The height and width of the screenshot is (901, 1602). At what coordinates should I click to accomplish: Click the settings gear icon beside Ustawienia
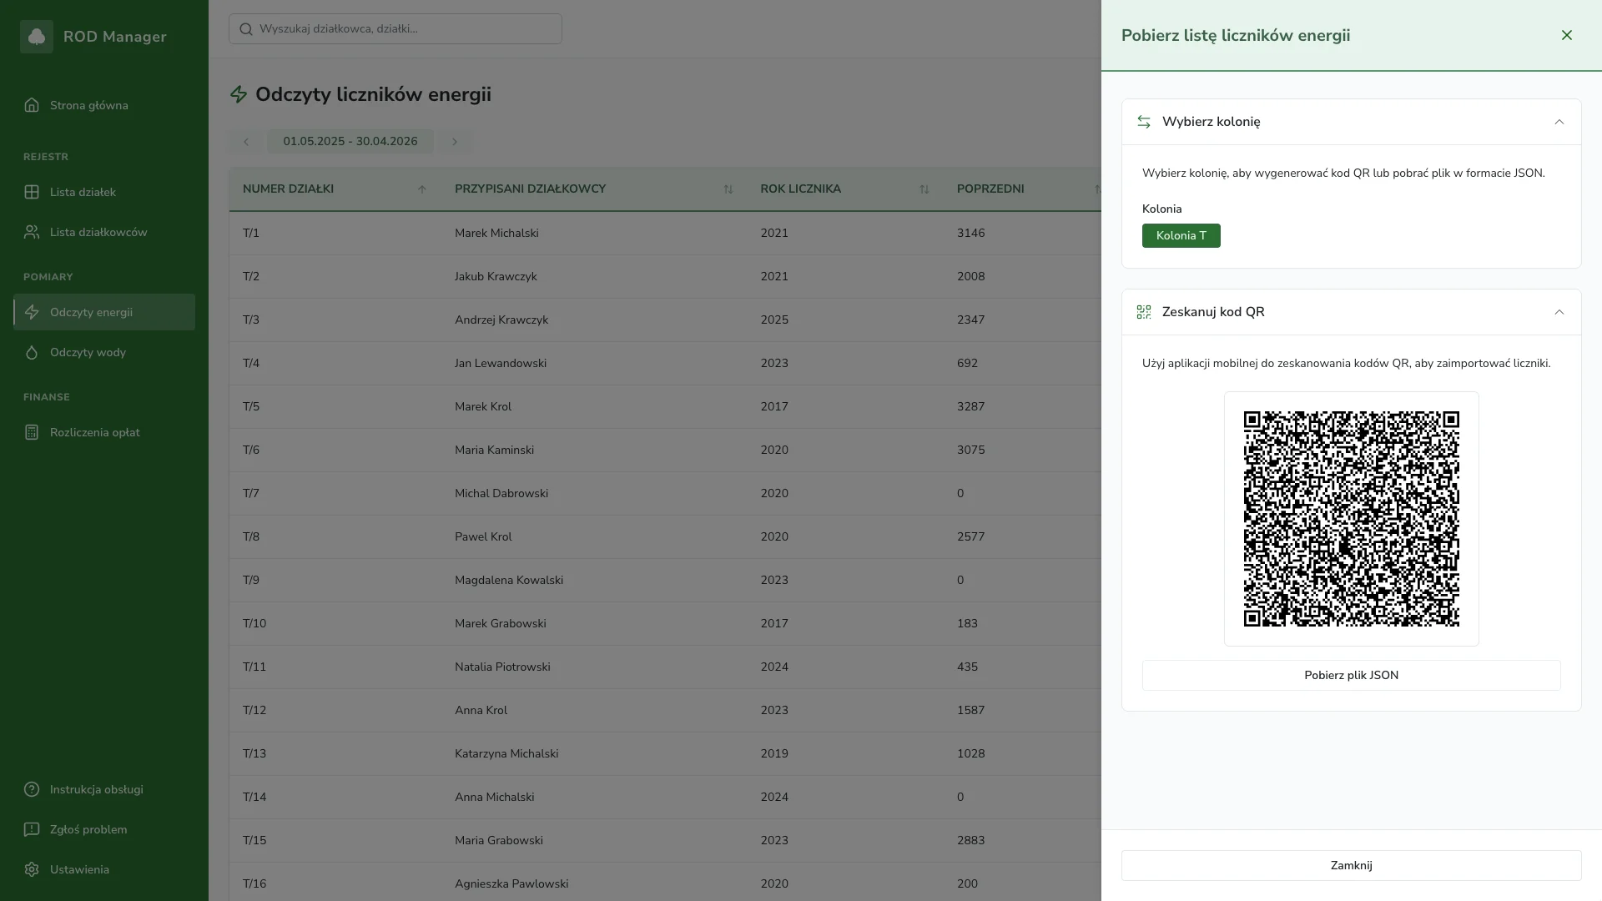pos(32,869)
